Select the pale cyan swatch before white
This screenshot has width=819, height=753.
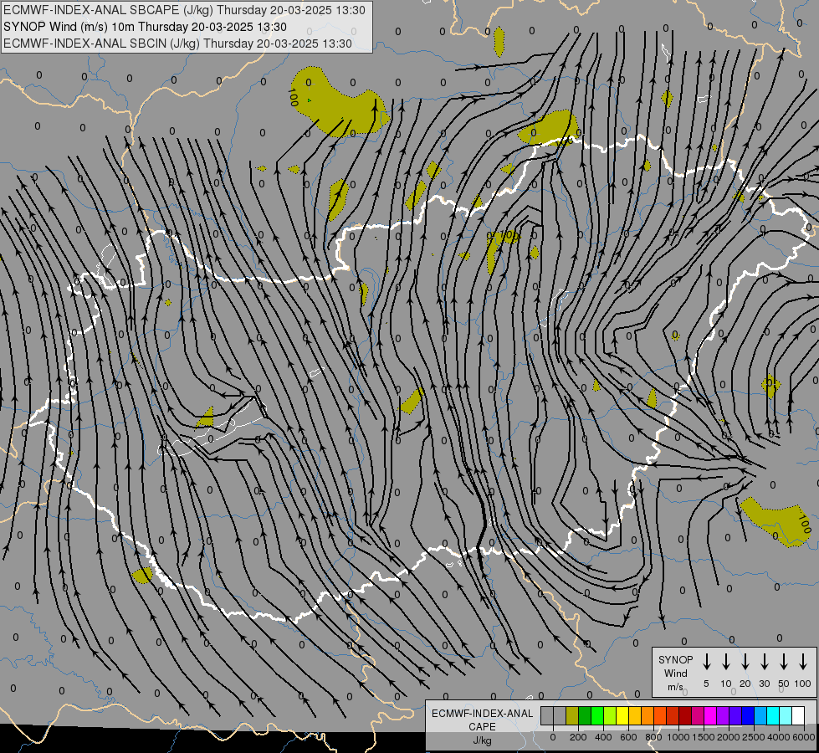click(x=786, y=715)
